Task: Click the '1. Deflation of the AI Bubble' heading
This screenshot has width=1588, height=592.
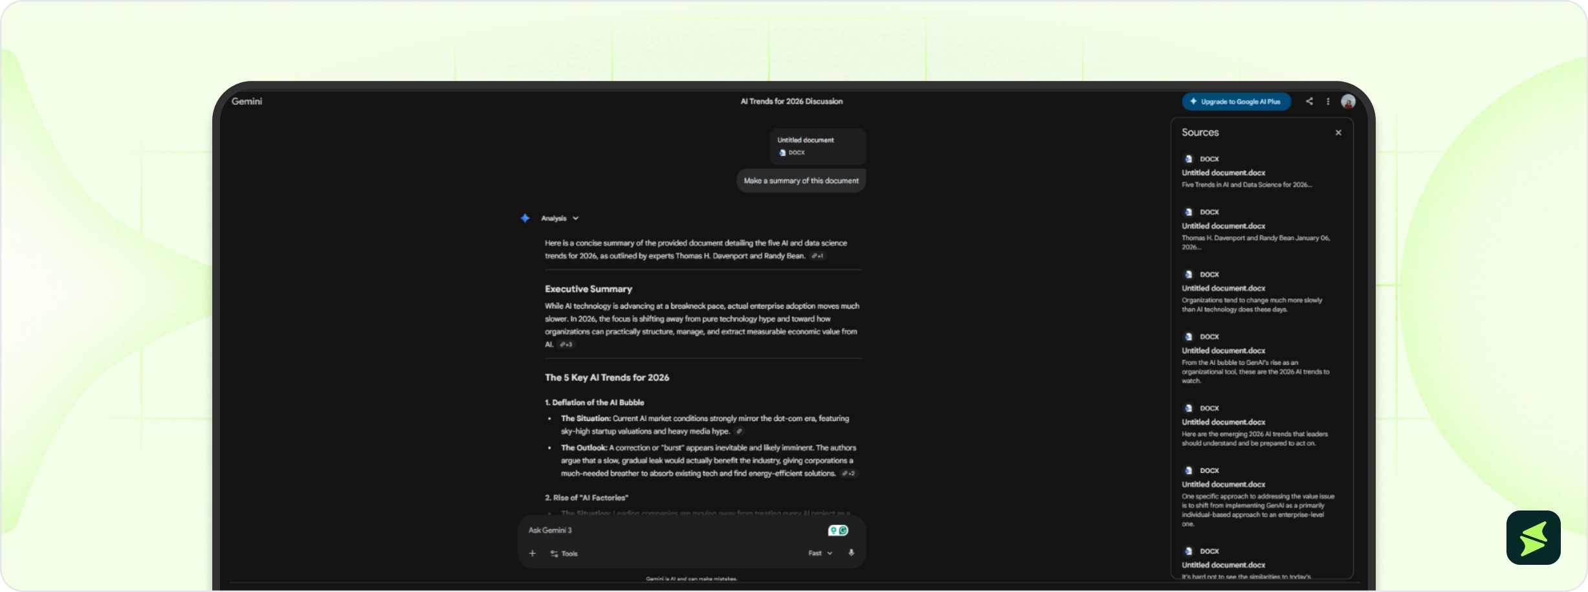Action: [594, 402]
